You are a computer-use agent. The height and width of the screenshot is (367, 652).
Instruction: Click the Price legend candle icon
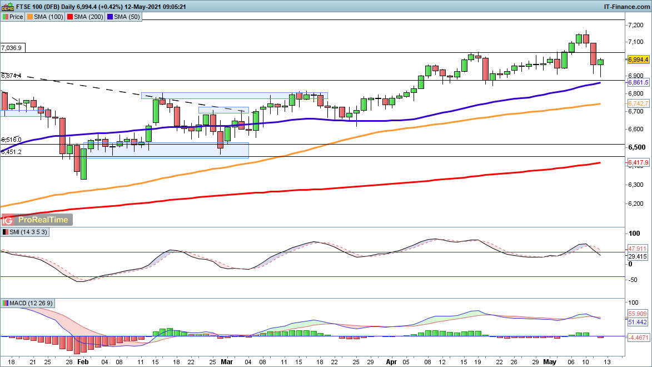6,17
